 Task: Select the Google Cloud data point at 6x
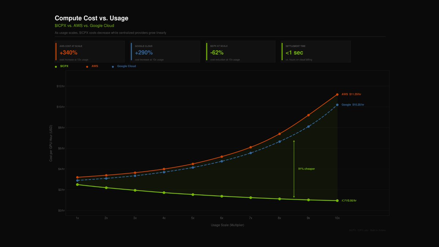point(222,161)
